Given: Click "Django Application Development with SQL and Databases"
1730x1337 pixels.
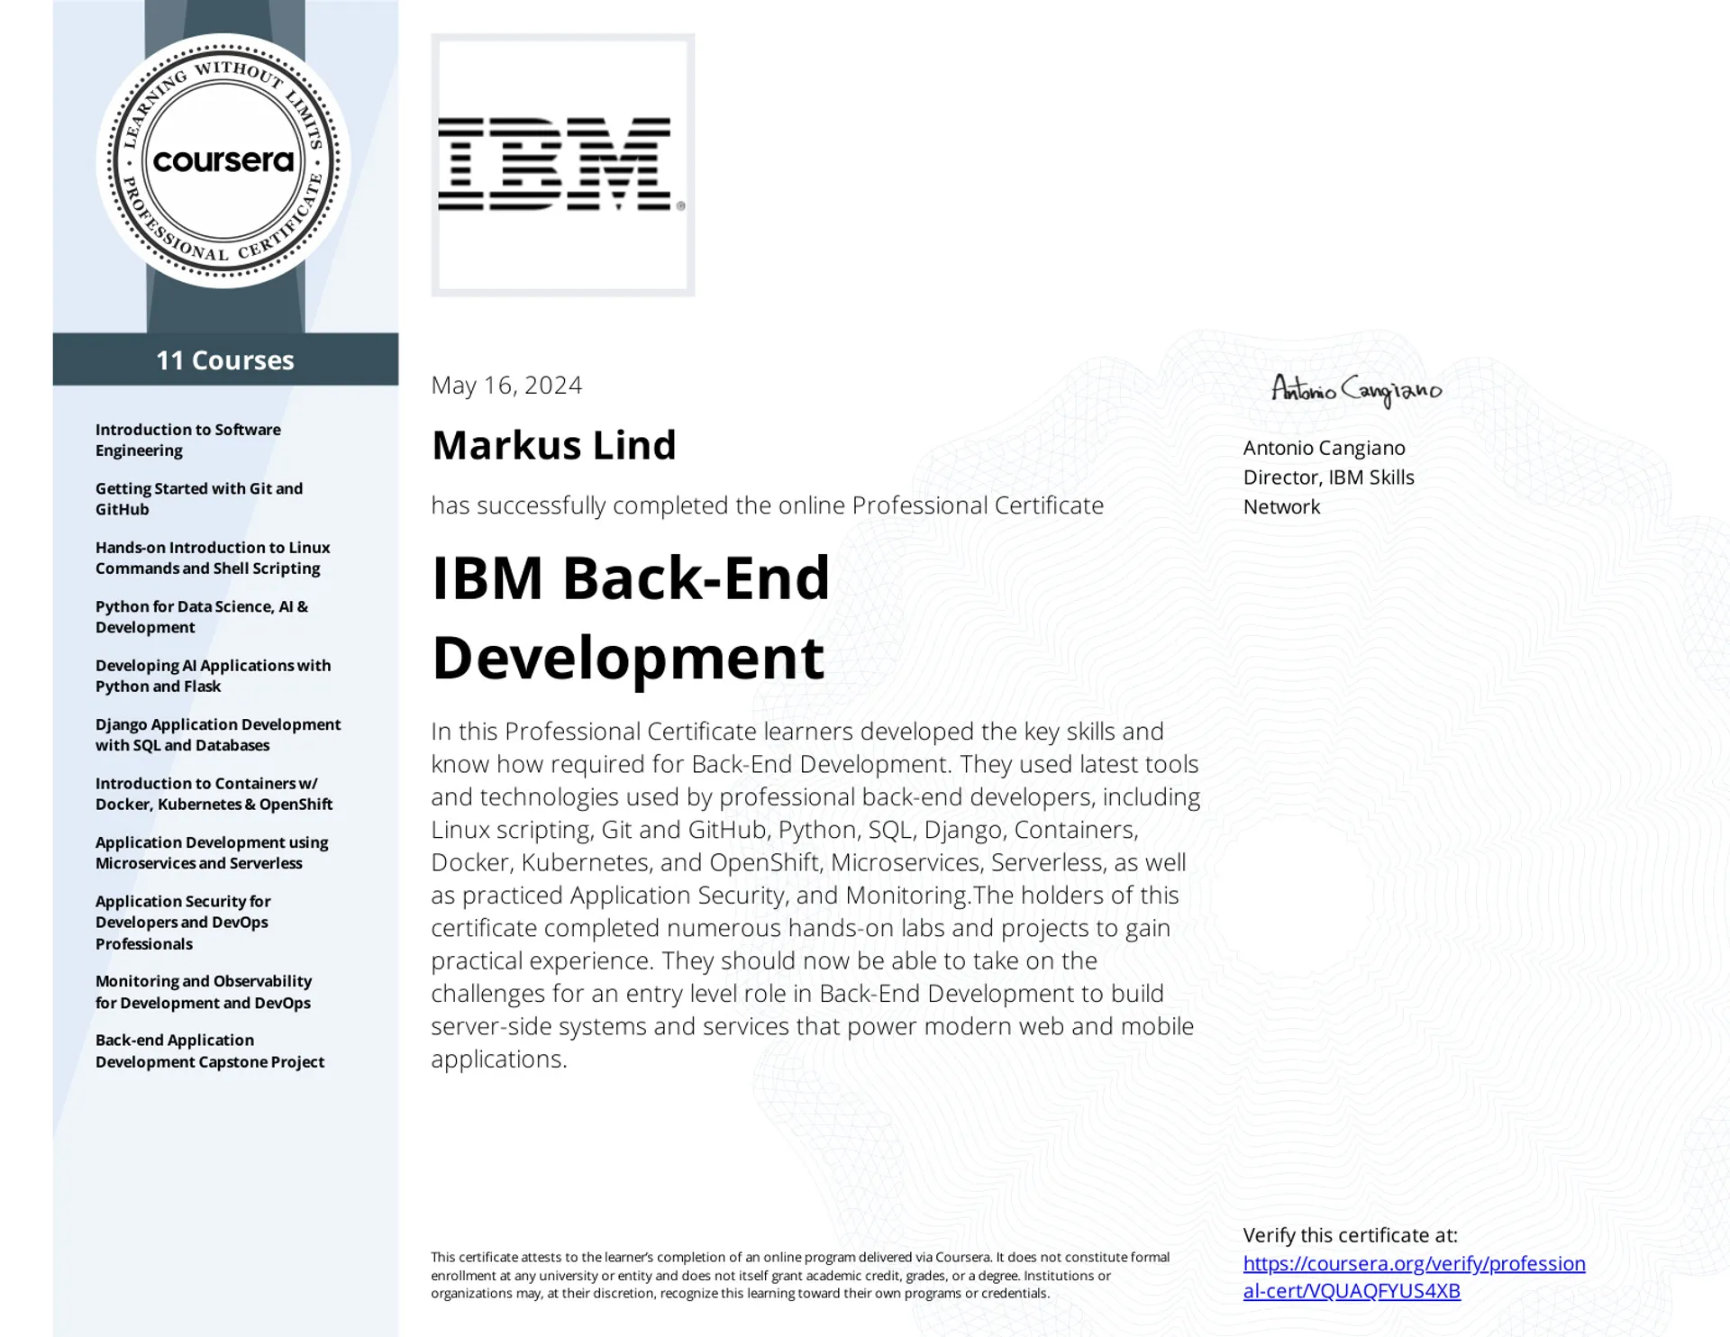Looking at the screenshot, I should (x=218, y=734).
